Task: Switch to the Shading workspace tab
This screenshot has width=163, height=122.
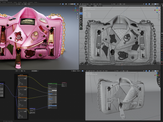Action: (x=15, y=2)
